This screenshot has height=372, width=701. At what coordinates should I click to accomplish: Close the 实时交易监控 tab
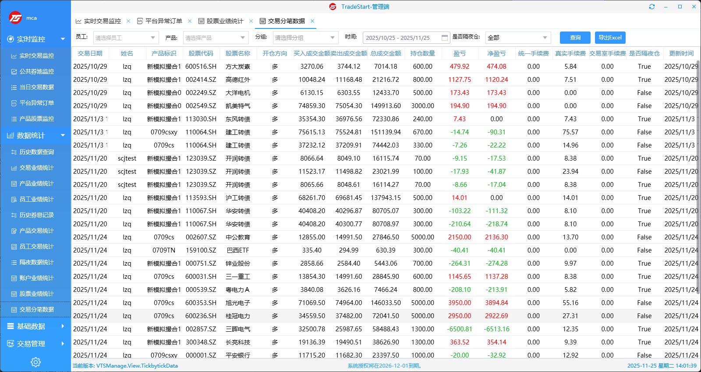point(128,21)
